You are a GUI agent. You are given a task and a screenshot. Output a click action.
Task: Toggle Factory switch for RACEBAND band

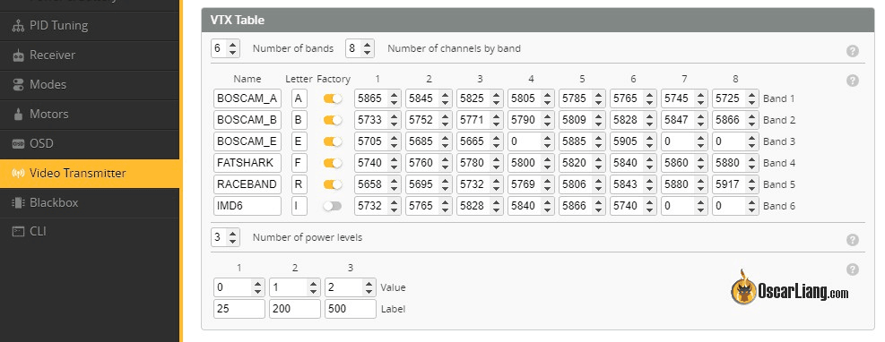pyautogui.click(x=333, y=184)
